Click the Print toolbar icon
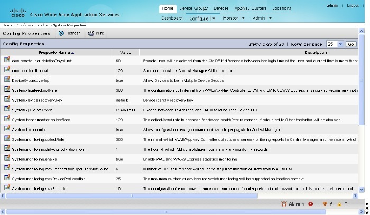Image resolution: width=370 pixels, height=215 pixels. [91, 33]
